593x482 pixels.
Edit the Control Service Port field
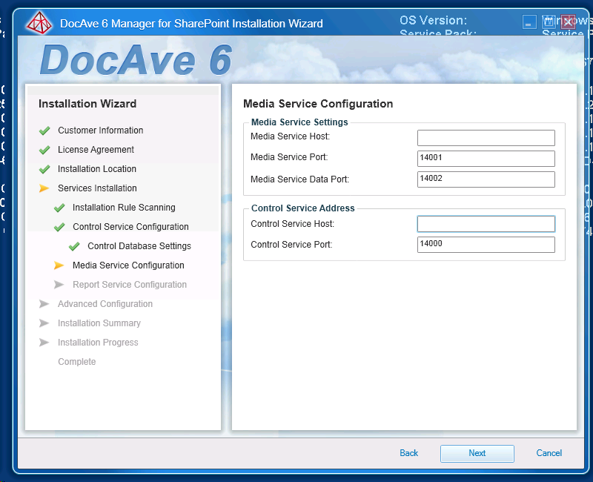(486, 244)
